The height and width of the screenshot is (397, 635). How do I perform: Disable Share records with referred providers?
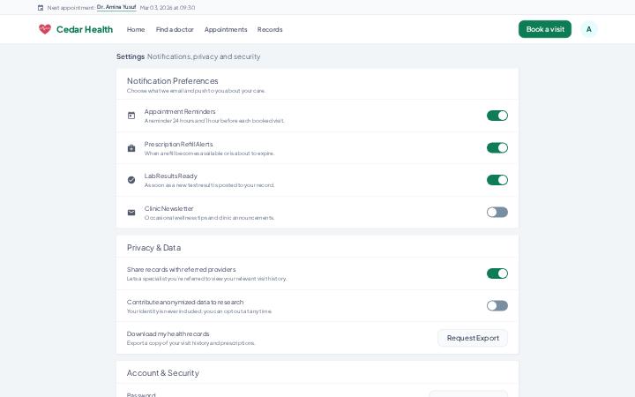tap(497, 273)
